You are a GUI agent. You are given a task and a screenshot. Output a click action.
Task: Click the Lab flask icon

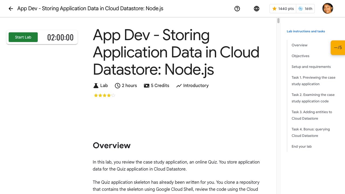[96, 86]
